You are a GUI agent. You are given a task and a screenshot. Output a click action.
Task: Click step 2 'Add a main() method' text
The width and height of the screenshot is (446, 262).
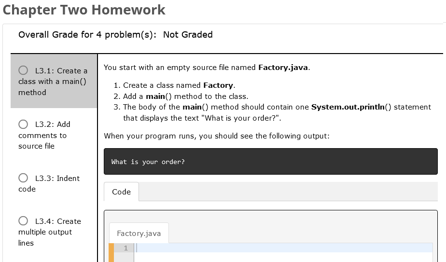pos(185,96)
